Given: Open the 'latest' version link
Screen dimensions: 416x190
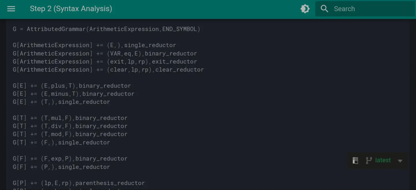Looking at the screenshot, I should (x=383, y=160).
